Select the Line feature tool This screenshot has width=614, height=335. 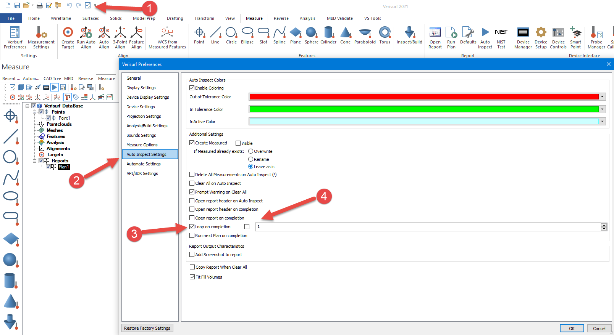(x=215, y=35)
